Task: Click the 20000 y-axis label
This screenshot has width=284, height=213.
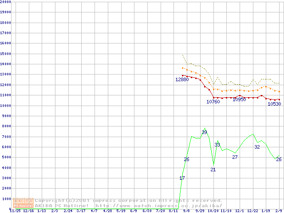Action: [6, 2]
